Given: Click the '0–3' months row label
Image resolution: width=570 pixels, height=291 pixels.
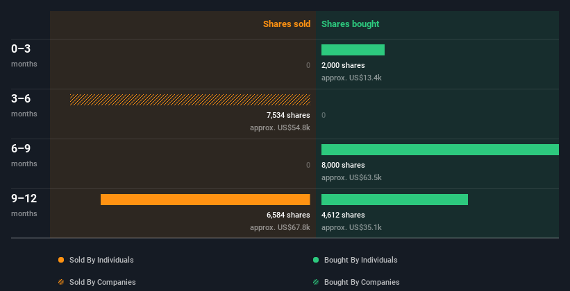Looking at the screenshot, I should [21, 48].
